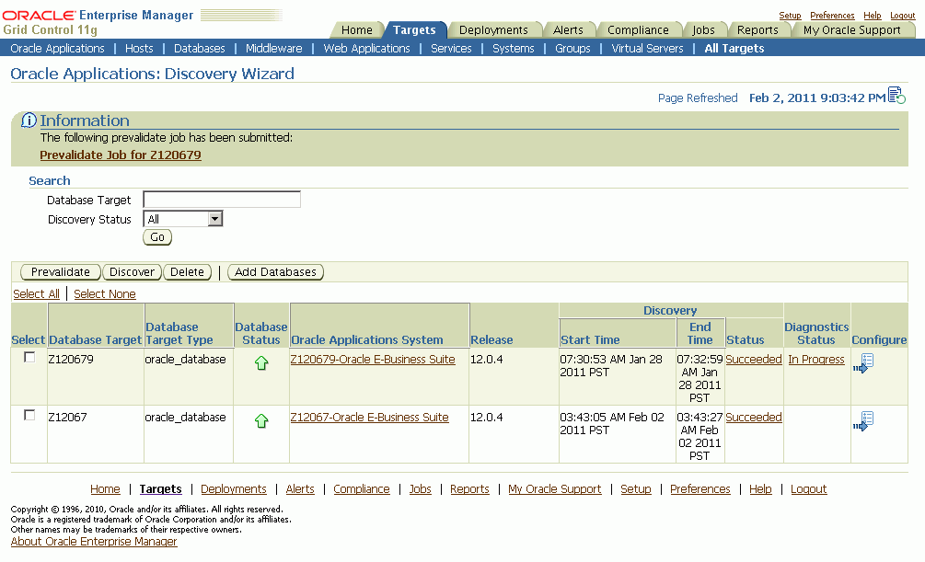Open the Jobs tab
The height and width of the screenshot is (562, 925).
[x=703, y=30]
